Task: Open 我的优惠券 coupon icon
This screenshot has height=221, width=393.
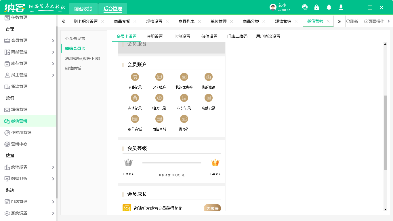Action: pyautogui.click(x=184, y=77)
